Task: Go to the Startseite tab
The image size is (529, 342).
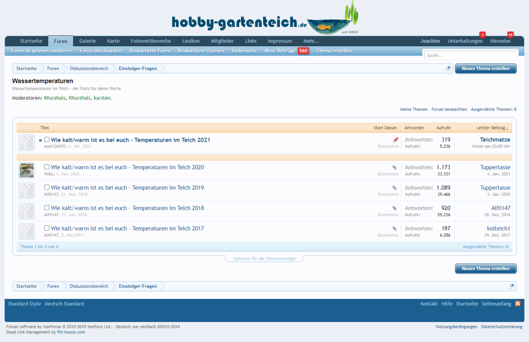Action: [31, 41]
